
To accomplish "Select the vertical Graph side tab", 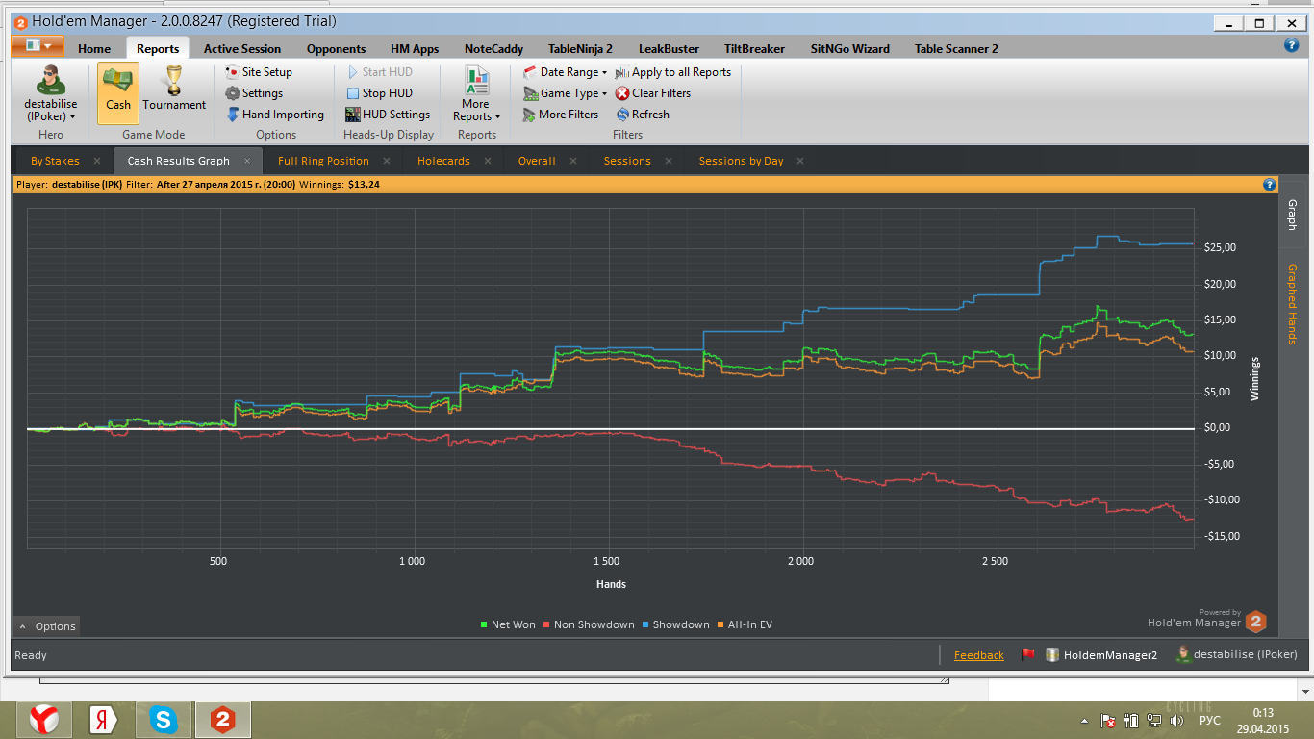I will pyautogui.click(x=1292, y=216).
